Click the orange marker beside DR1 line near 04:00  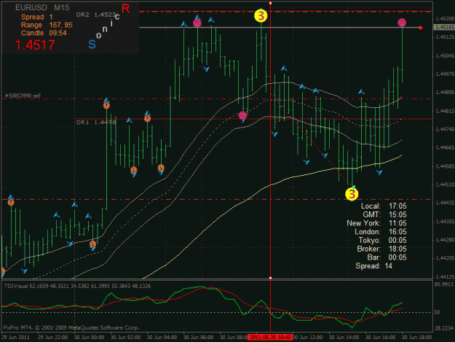(x=147, y=118)
